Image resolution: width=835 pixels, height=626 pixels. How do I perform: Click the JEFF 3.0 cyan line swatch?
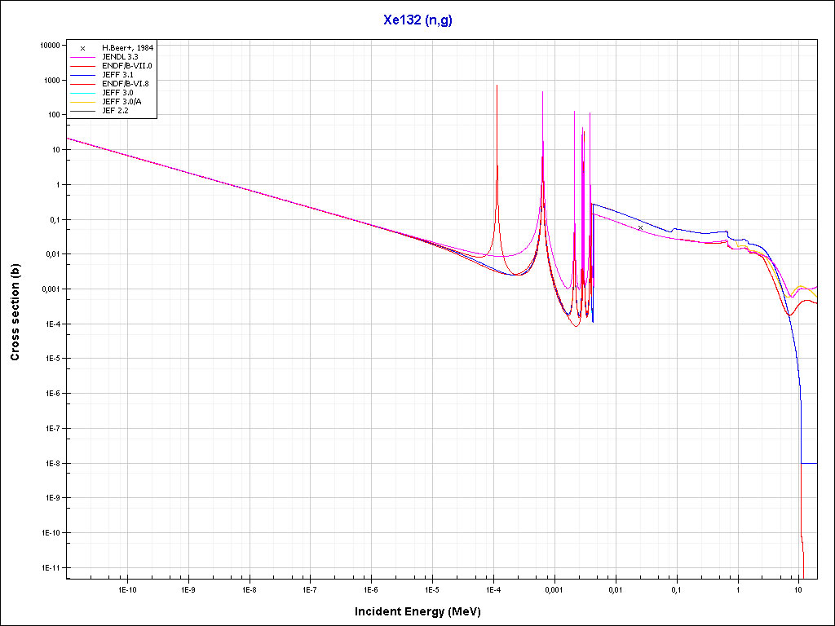pos(83,93)
